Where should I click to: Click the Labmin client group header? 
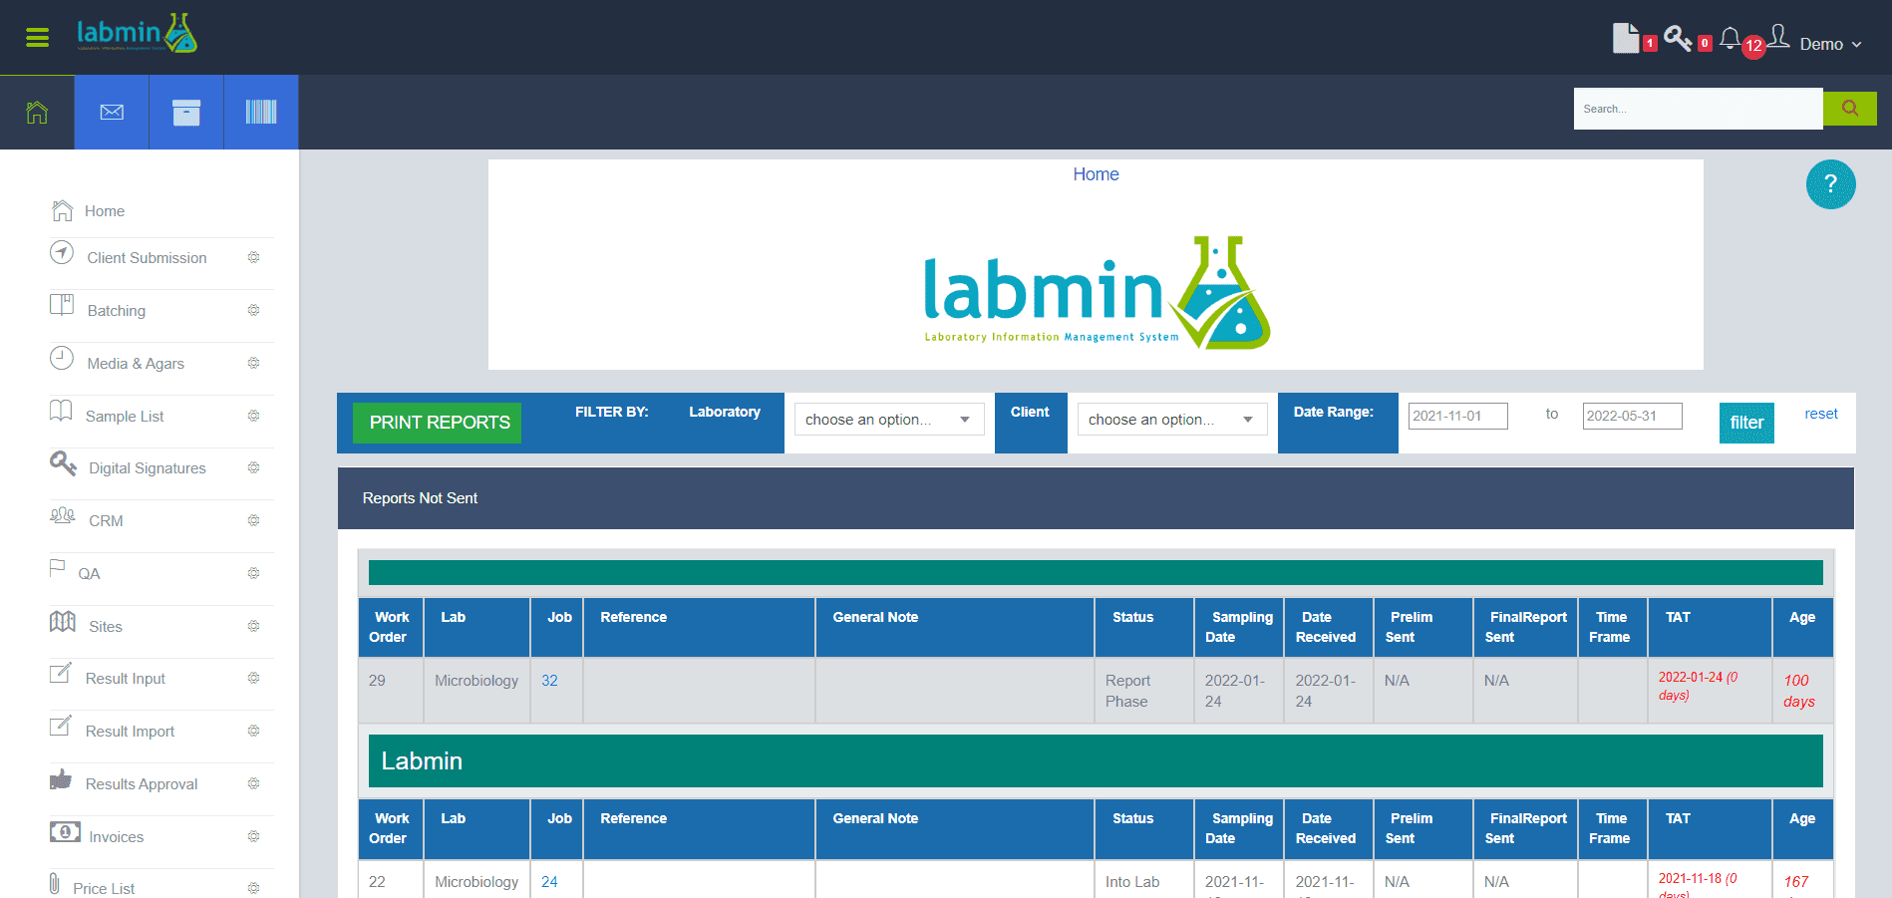pyautogui.click(x=1096, y=761)
